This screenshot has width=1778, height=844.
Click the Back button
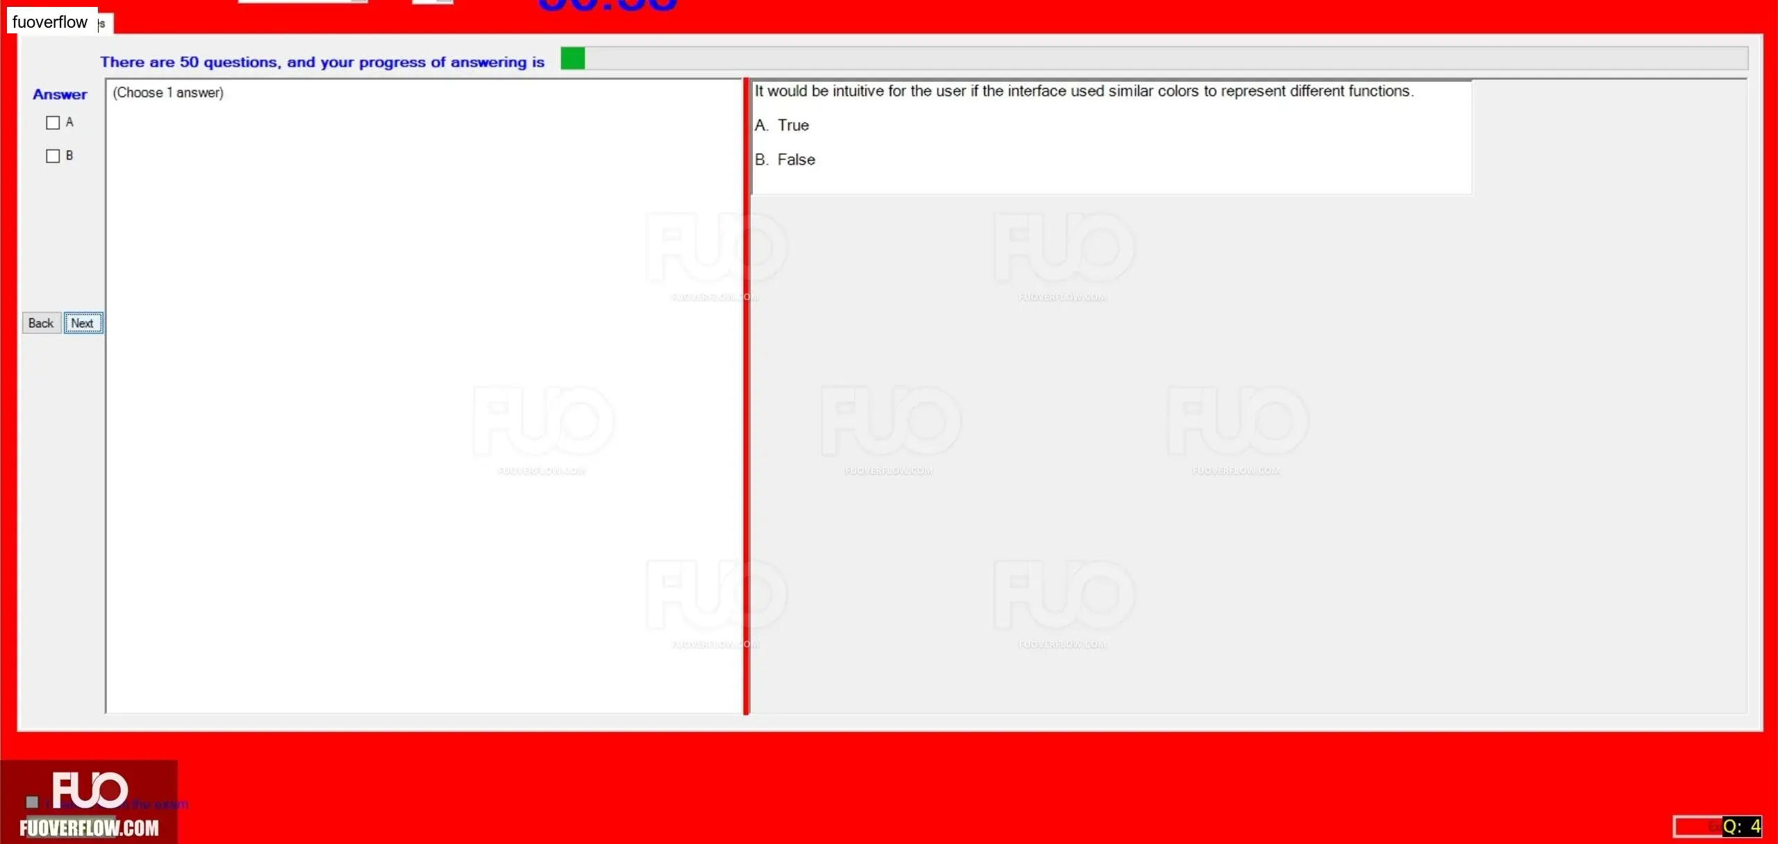click(41, 323)
